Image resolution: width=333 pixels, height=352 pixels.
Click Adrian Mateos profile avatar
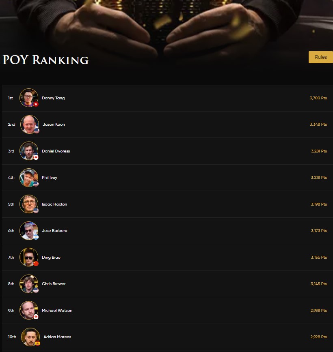[30, 337]
